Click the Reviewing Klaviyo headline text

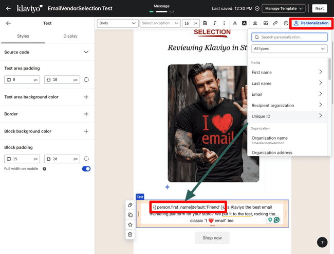(208, 47)
